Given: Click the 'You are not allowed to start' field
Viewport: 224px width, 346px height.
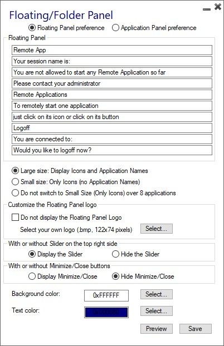Looking at the screenshot, I should coord(112,72).
